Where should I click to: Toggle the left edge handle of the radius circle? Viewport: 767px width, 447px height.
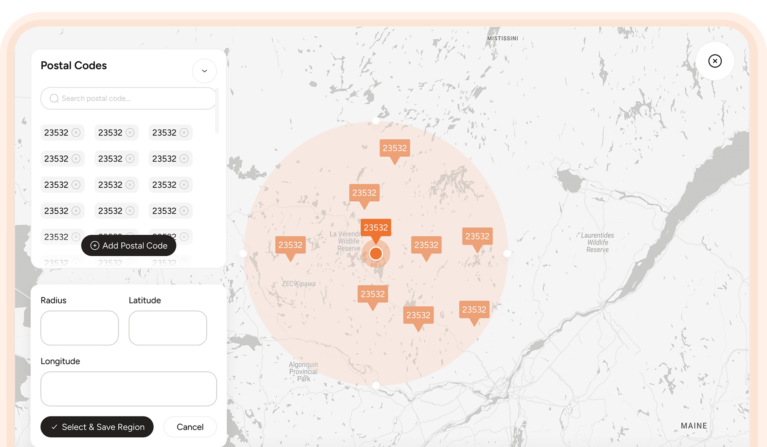click(243, 253)
